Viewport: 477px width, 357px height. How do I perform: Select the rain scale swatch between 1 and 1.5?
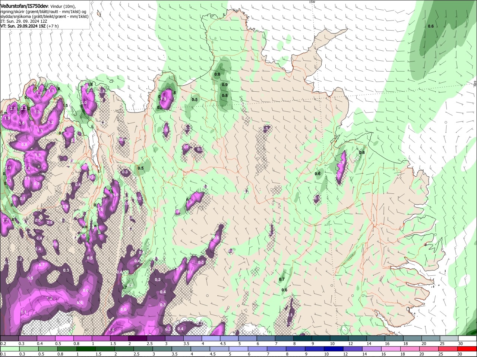[x=86, y=349]
